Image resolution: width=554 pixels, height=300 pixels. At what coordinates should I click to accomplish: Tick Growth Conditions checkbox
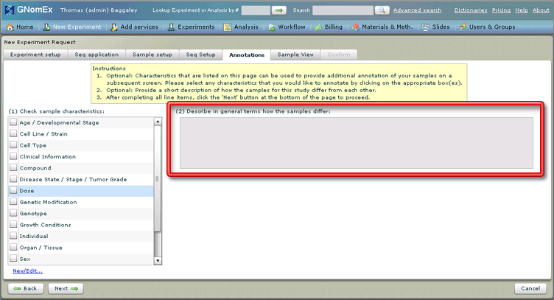pyautogui.click(x=13, y=224)
